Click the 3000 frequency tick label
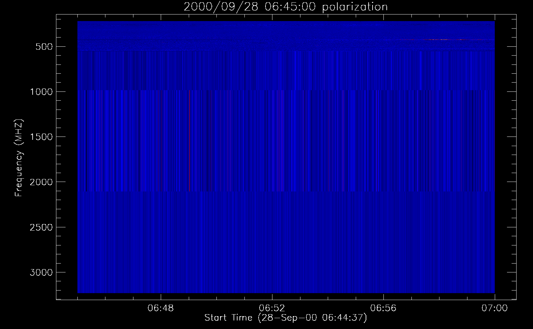This screenshot has height=329, width=533. point(41,272)
